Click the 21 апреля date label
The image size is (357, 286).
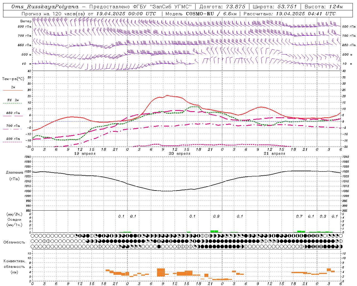(274, 154)
